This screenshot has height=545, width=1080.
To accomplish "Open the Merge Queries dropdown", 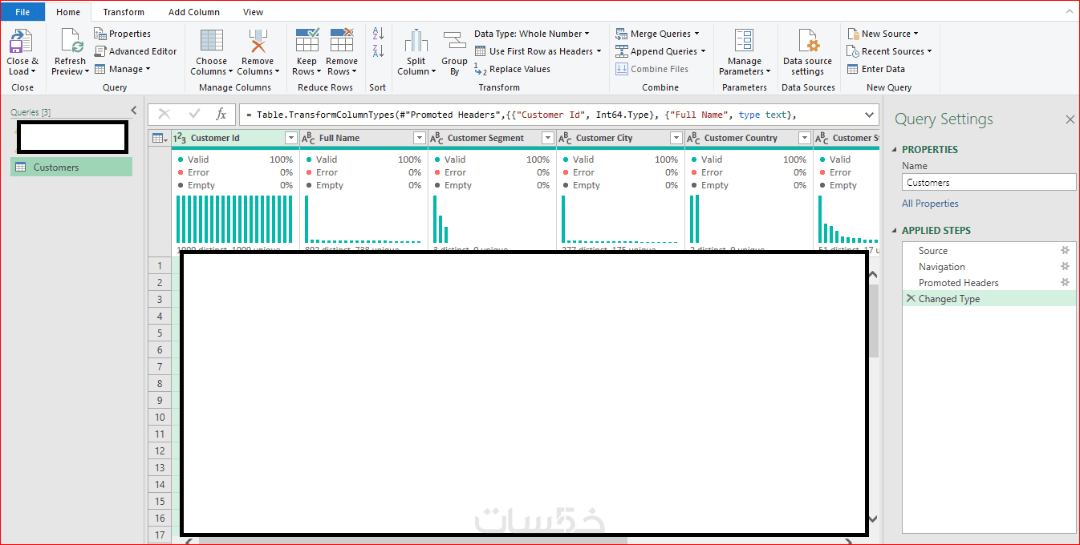I will (658, 34).
